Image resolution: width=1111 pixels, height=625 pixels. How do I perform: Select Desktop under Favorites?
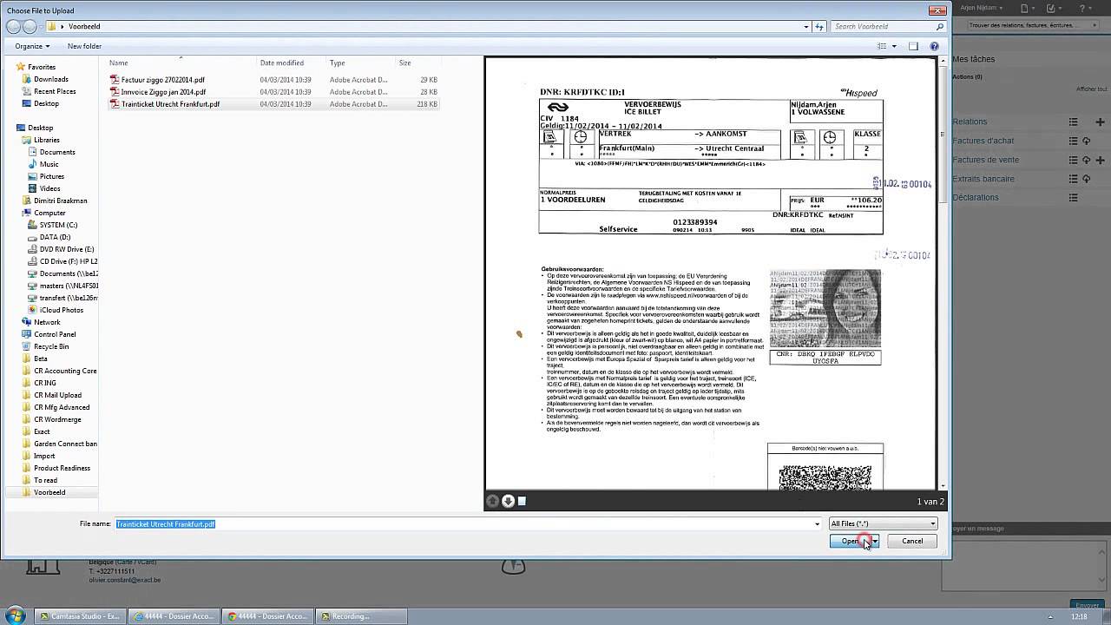46,103
